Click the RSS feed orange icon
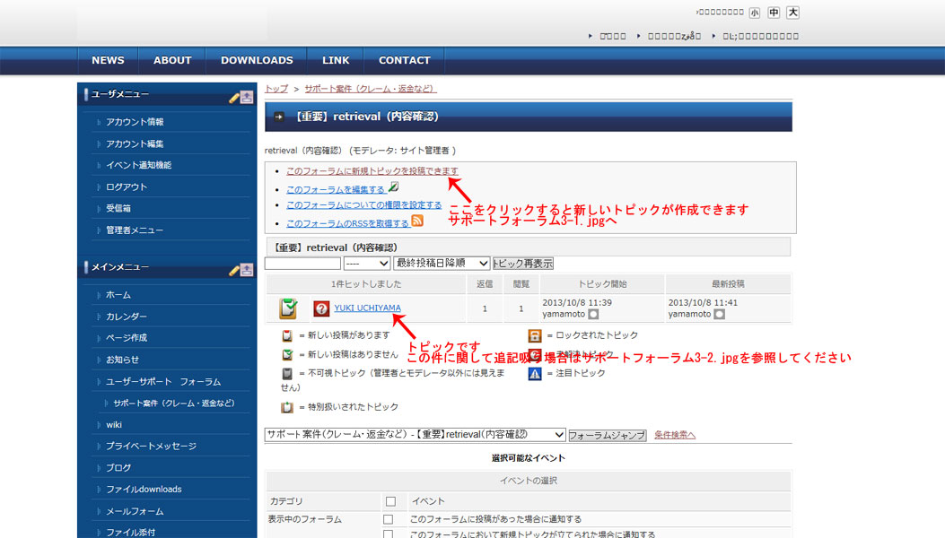Screen dimensions: 945x538 [x=417, y=221]
